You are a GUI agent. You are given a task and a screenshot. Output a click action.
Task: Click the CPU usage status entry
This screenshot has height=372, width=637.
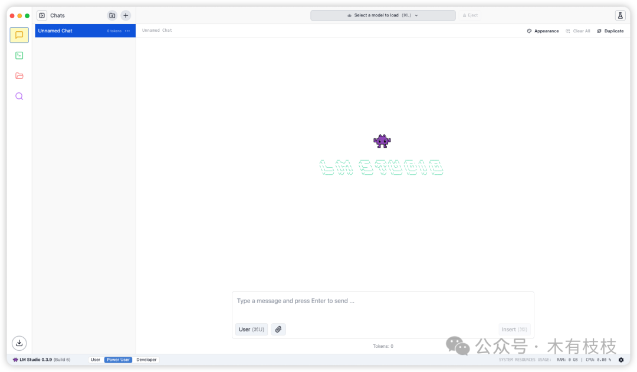click(599, 360)
